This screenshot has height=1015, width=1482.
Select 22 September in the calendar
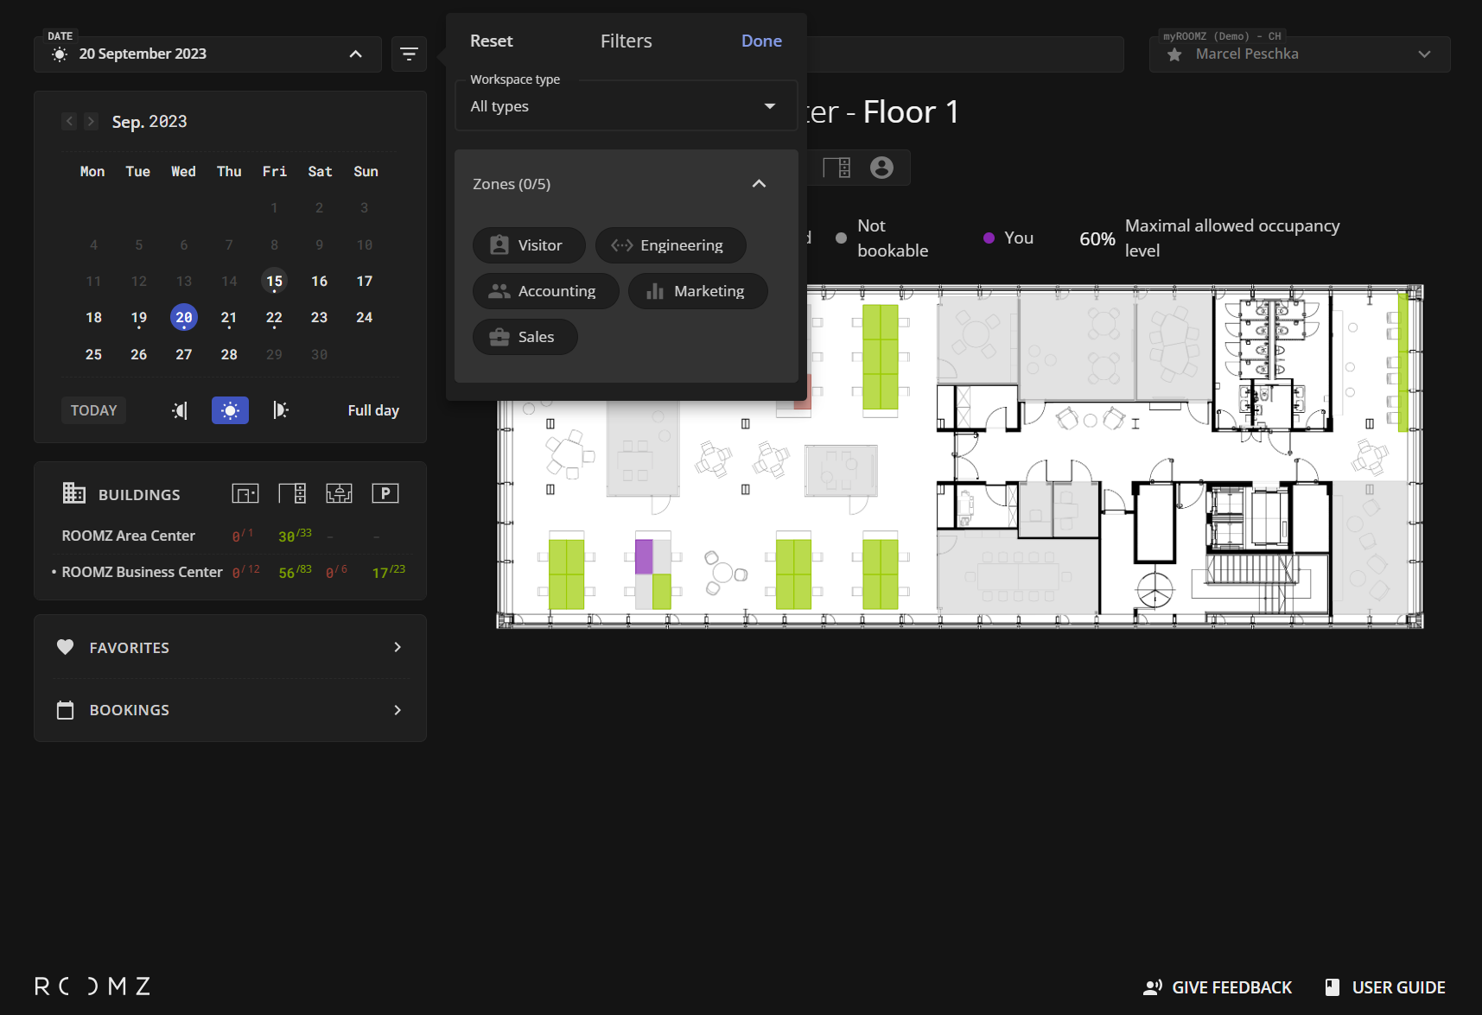tap(274, 318)
